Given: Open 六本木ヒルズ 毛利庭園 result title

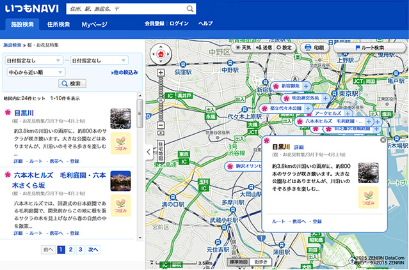Looking at the screenshot, I should point(59,180).
